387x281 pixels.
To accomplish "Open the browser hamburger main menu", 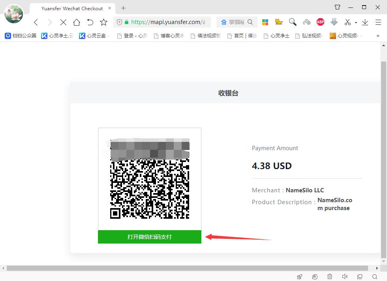I will point(378,22).
